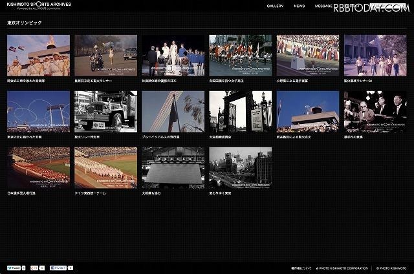Open thumbnail of torch runner beside a motorcycle
Image resolution: width=414 pixels, height=274 pixels.
(106, 56)
